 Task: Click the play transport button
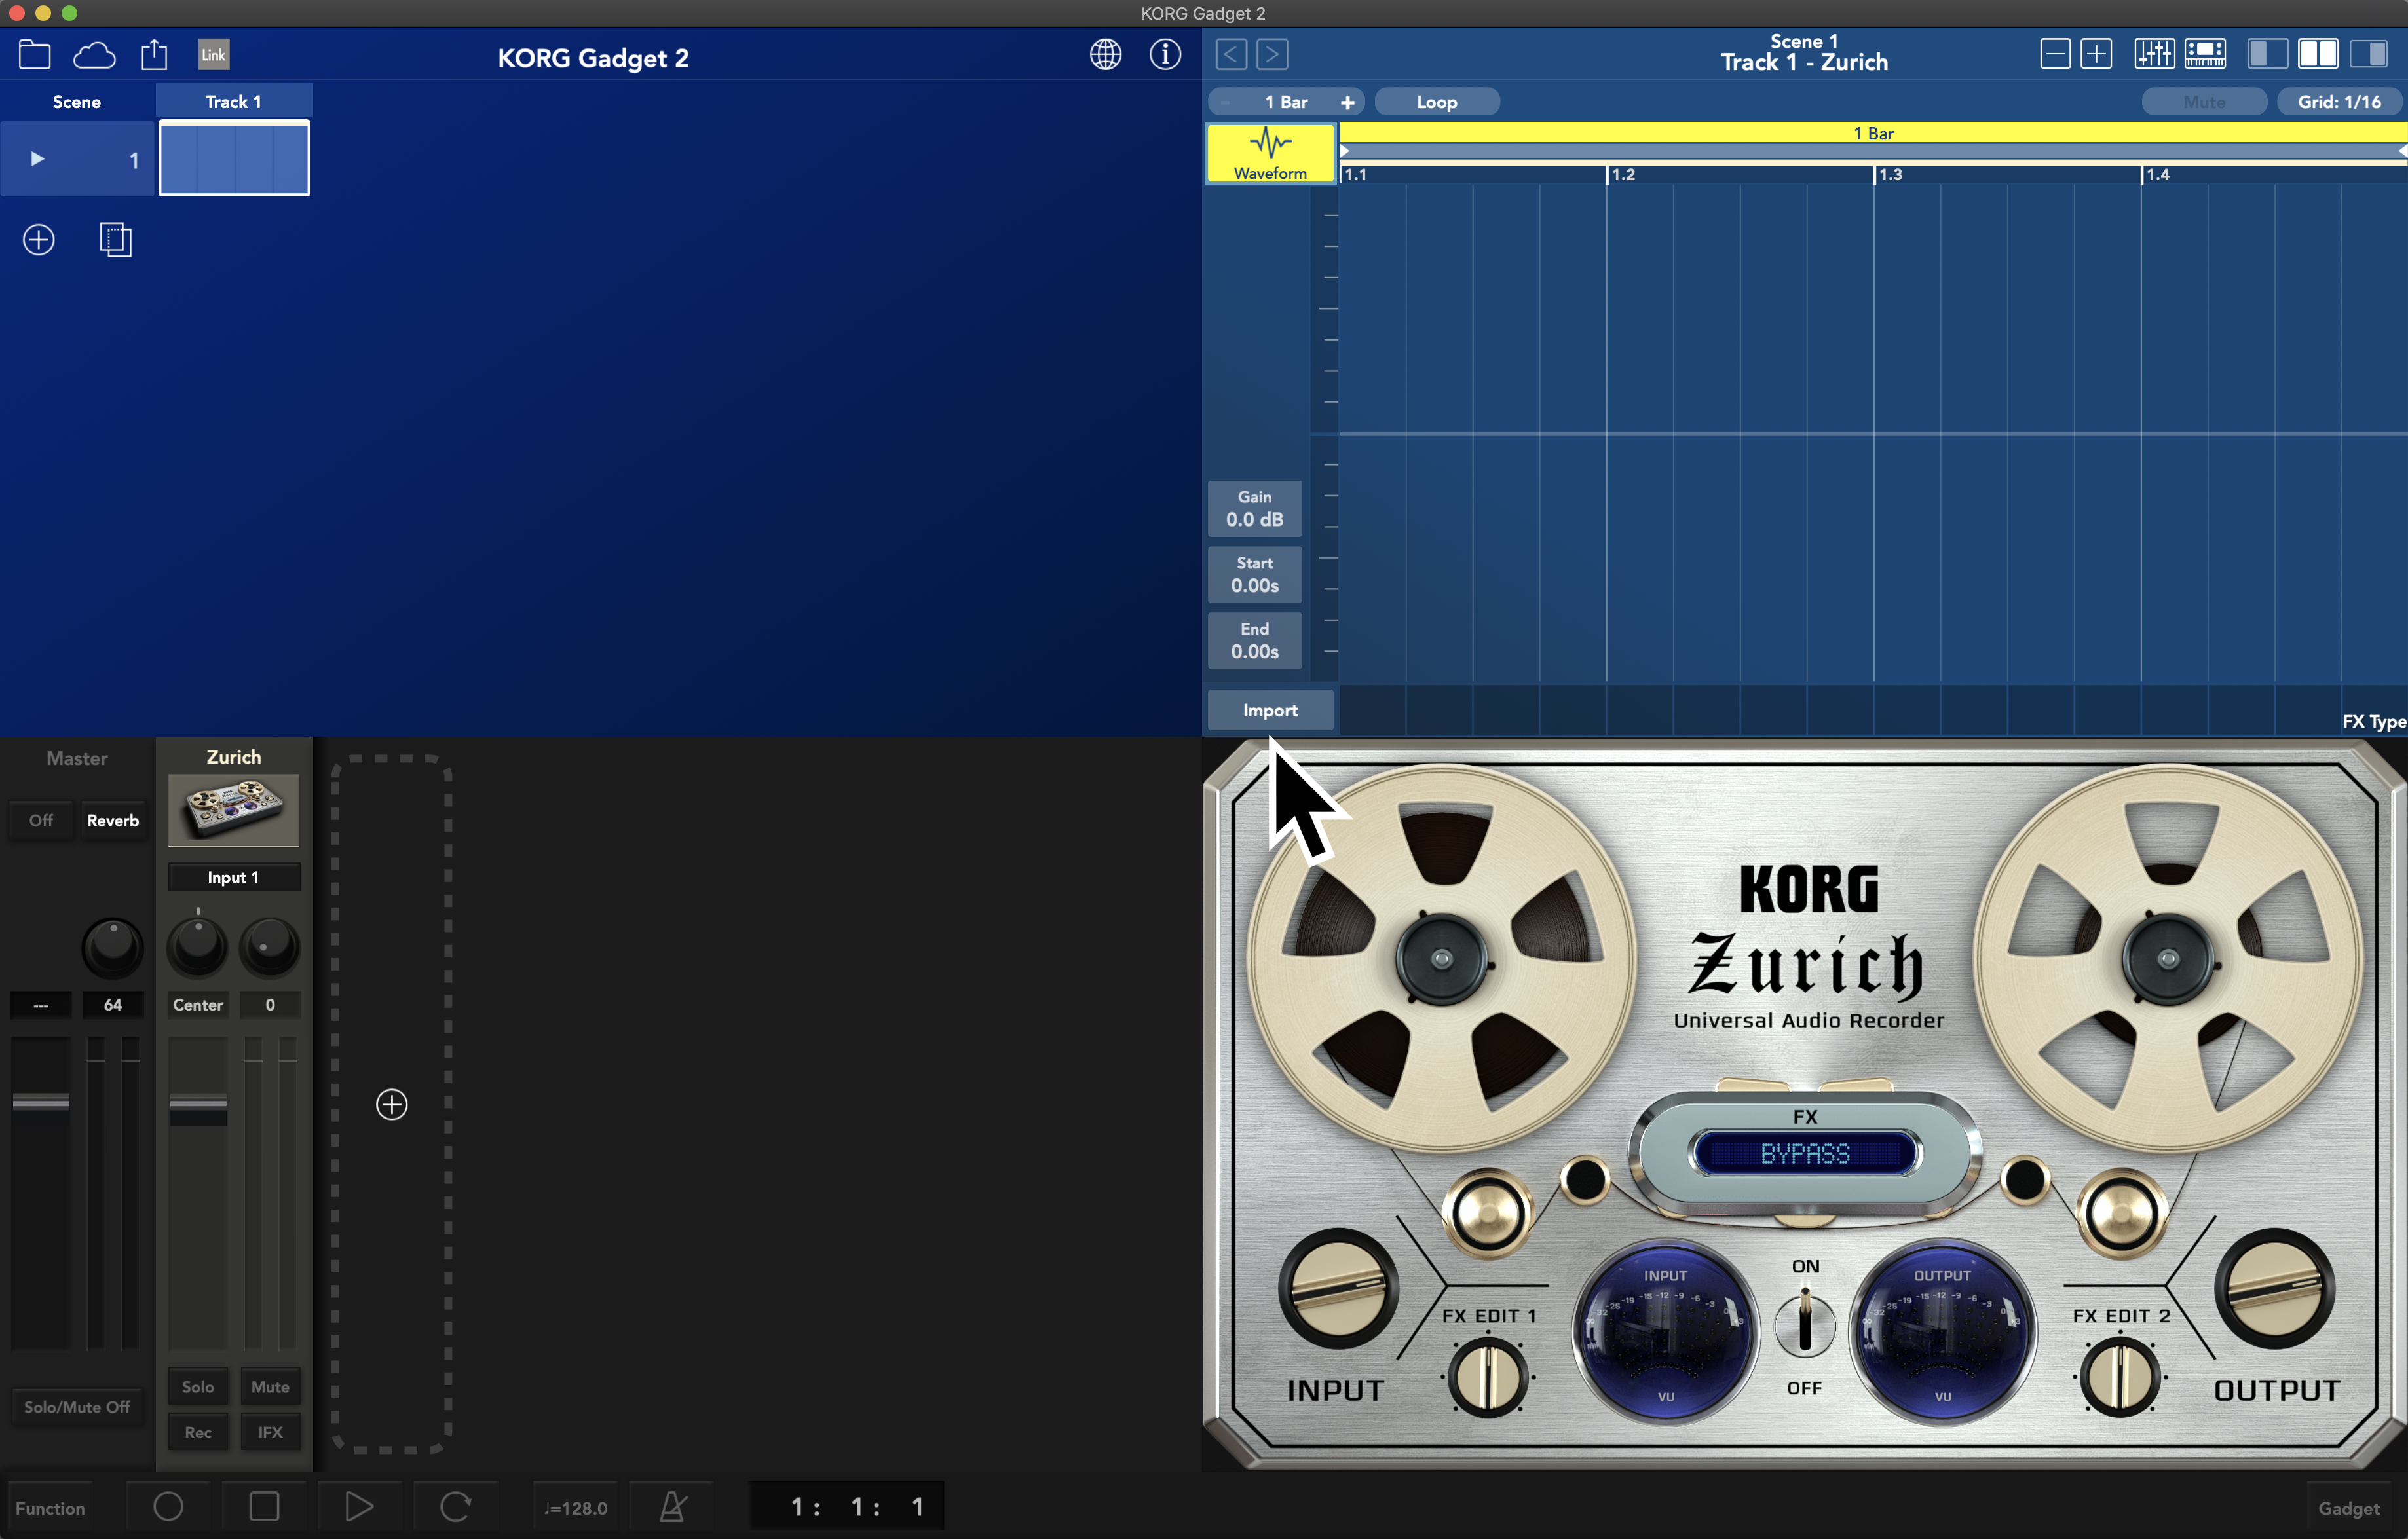[x=359, y=1506]
